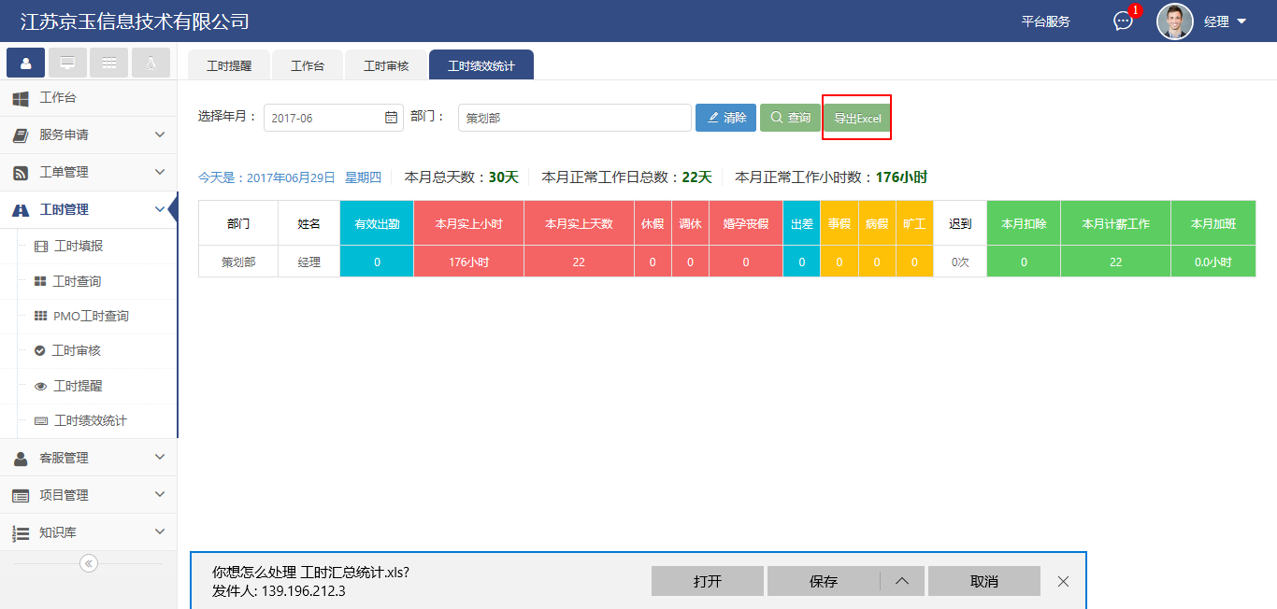1277x609 pixels.
Task: Click the penguin icon in sidebar toolbar
Action: click(x=151, y=63)
